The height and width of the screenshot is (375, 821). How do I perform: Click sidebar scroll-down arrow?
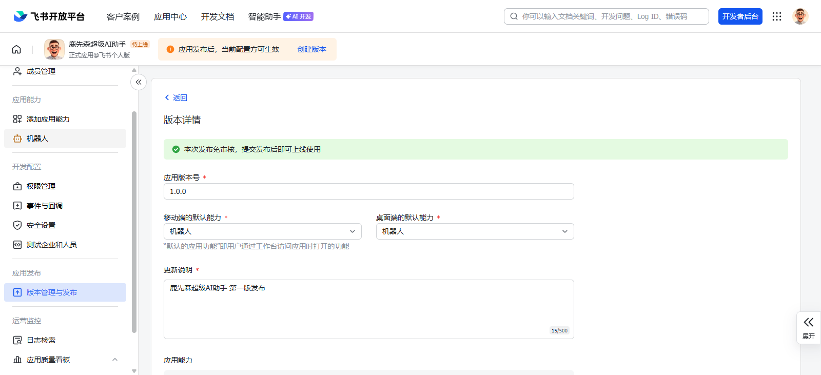tap(134, 371)
